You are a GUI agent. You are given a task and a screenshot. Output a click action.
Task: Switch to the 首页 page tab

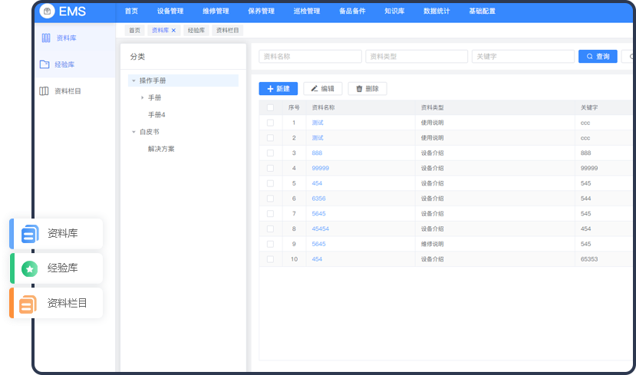[x=135, y=31]
